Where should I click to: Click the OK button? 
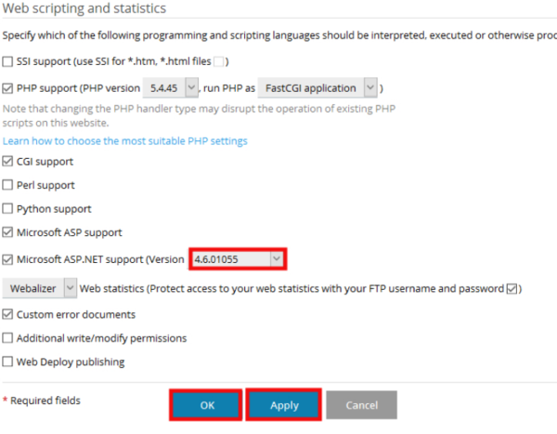(206, 405)
